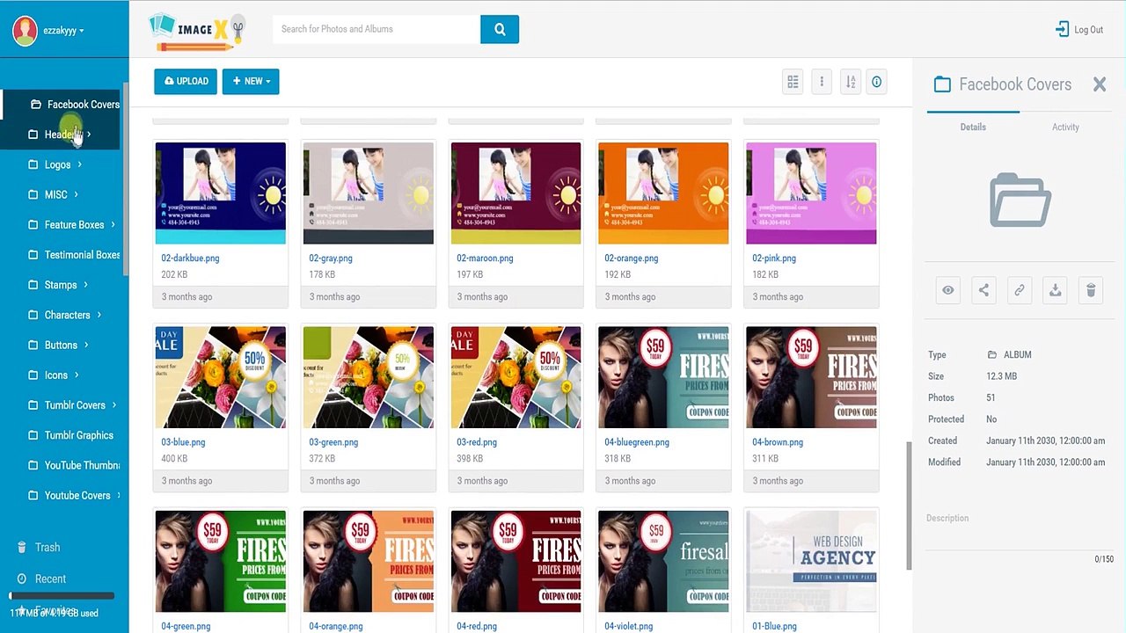Expand the Headers folder chevron
The height and width of the screenshot is (633, 1126).
click(89, 135)
